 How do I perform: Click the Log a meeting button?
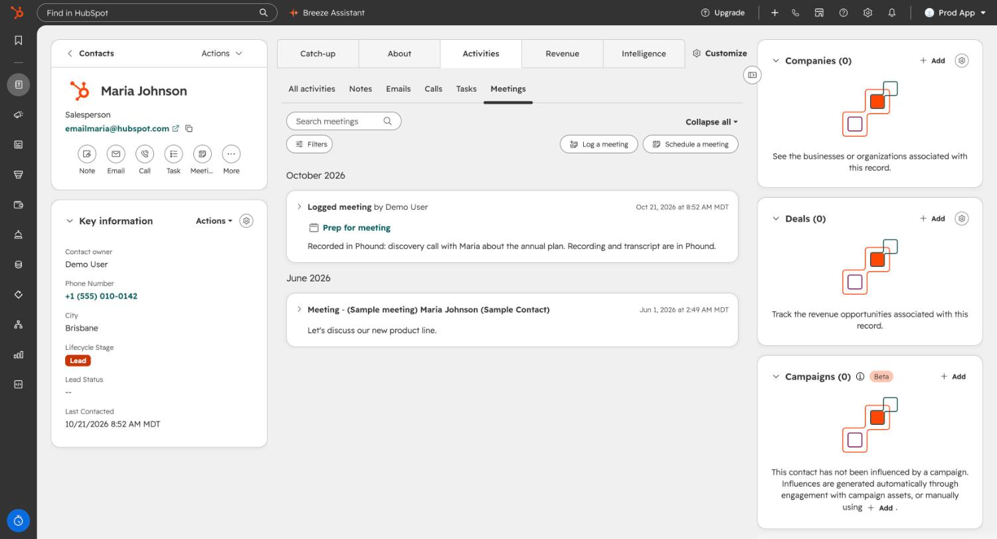coord(599,144)
